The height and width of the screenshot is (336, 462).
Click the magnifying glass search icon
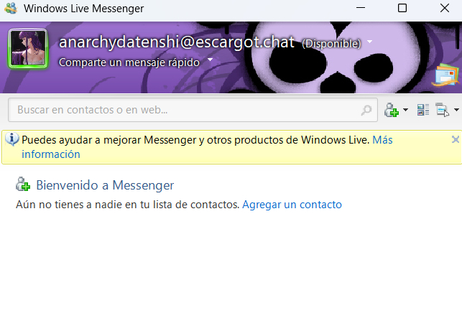pos(366,110)
